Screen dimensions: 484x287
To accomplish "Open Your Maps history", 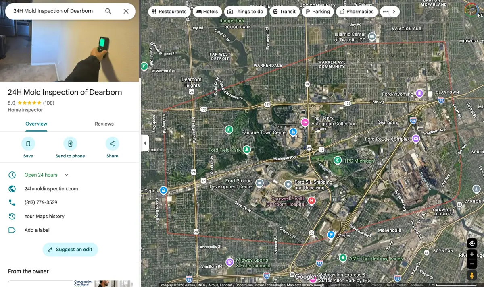I will pyautogui.click(x=44, y=216).
